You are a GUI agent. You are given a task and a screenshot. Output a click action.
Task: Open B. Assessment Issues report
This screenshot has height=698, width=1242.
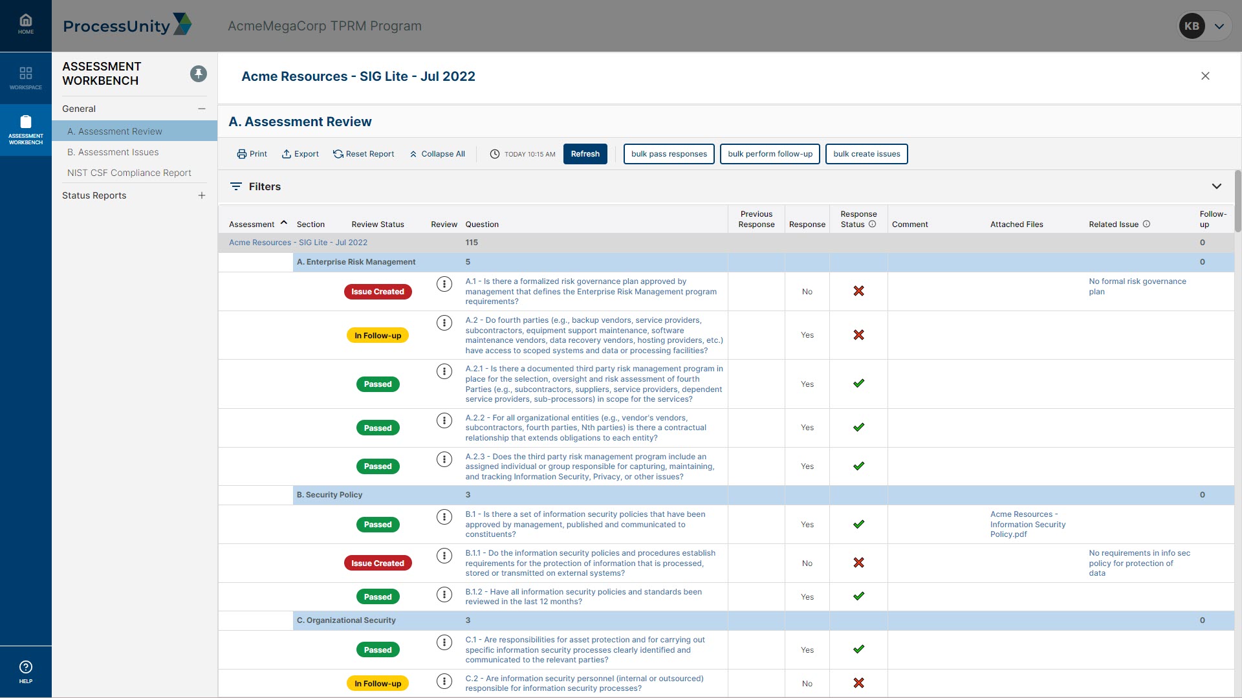tap(113, 152)
